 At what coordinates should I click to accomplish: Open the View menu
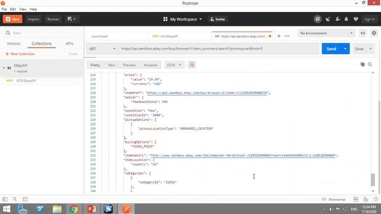[23, 10]
